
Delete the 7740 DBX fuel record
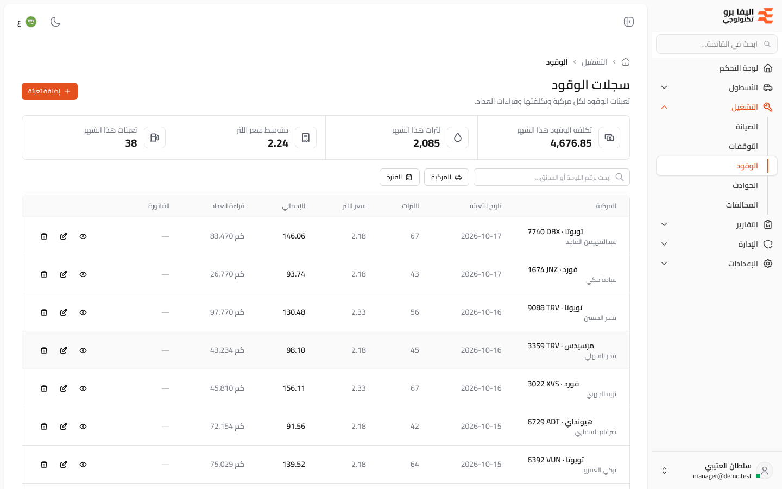[44, 236]
